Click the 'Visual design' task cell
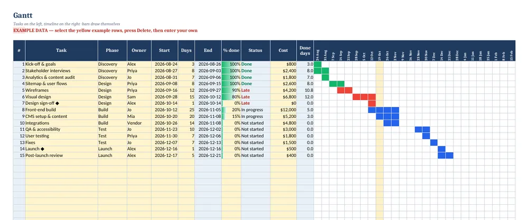 [x=61, y=97]
